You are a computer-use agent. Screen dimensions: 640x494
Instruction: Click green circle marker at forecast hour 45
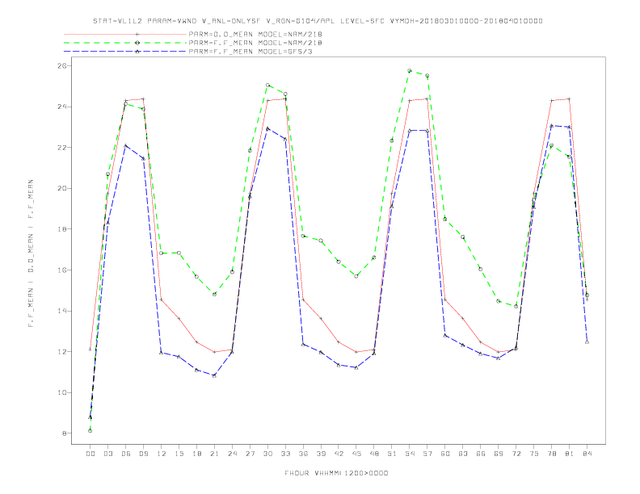click(356, 276)
